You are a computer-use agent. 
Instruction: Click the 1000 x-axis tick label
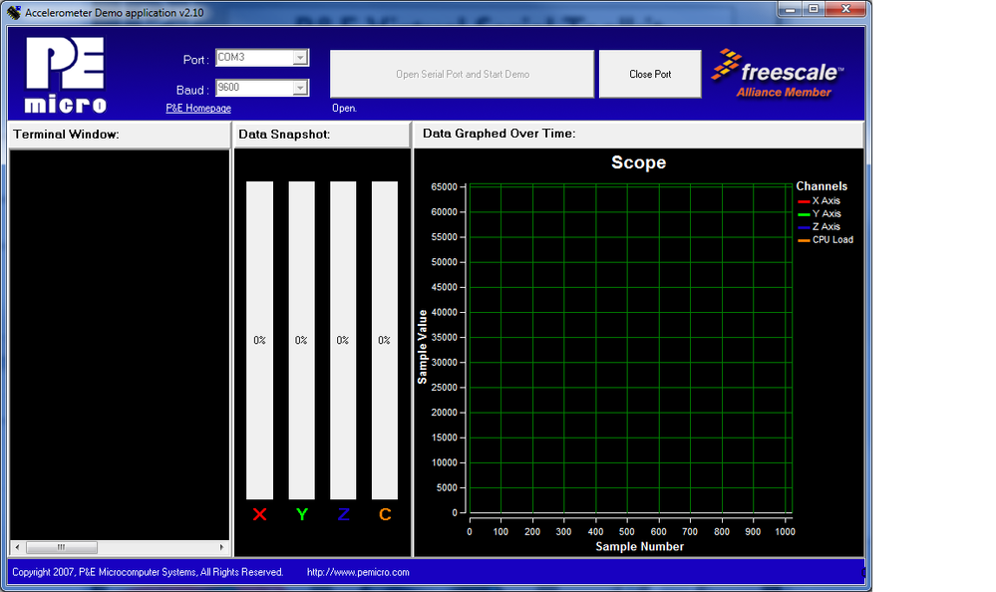[x=785, y=531]
